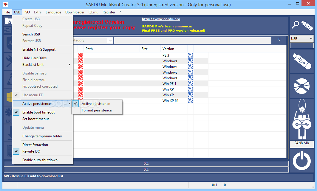Expand the Active persistence menu entry

[42, 104]
